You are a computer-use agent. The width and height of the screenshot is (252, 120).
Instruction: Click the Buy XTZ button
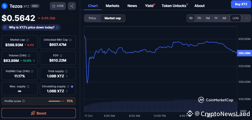241,4
